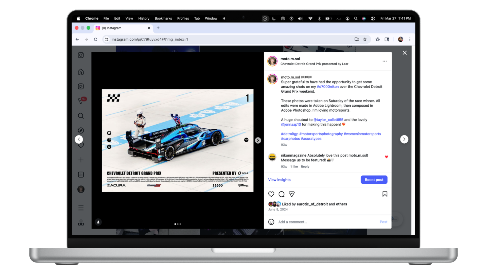Open Instagram Reels from sidebar
Image resolution: width=487 pixels, height=274 pixels.
point(81,87)
